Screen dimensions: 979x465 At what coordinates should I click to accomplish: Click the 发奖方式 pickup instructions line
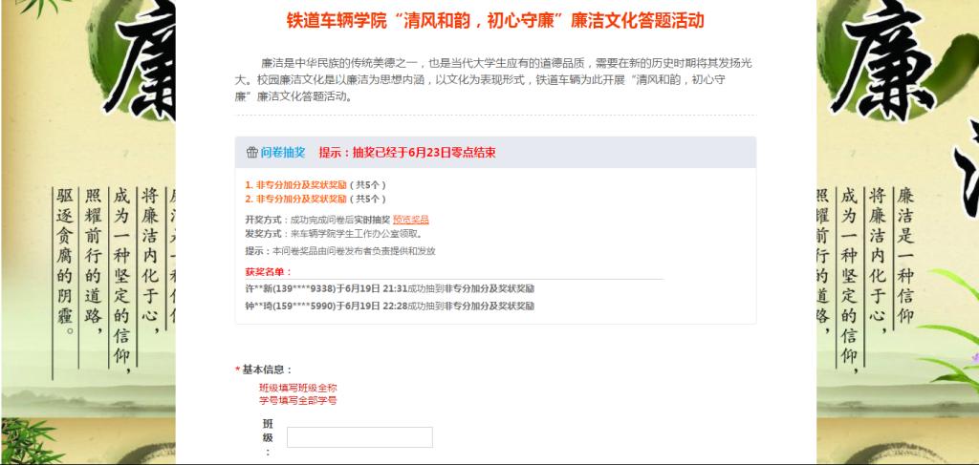point(334,233)
